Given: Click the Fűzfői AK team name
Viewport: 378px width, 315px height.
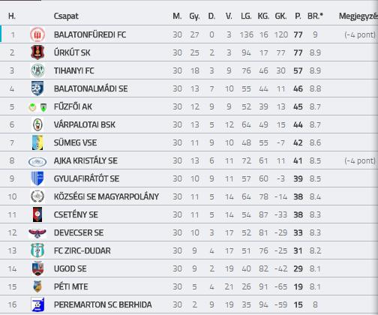Looking at the screenshot, I should 73,106.
